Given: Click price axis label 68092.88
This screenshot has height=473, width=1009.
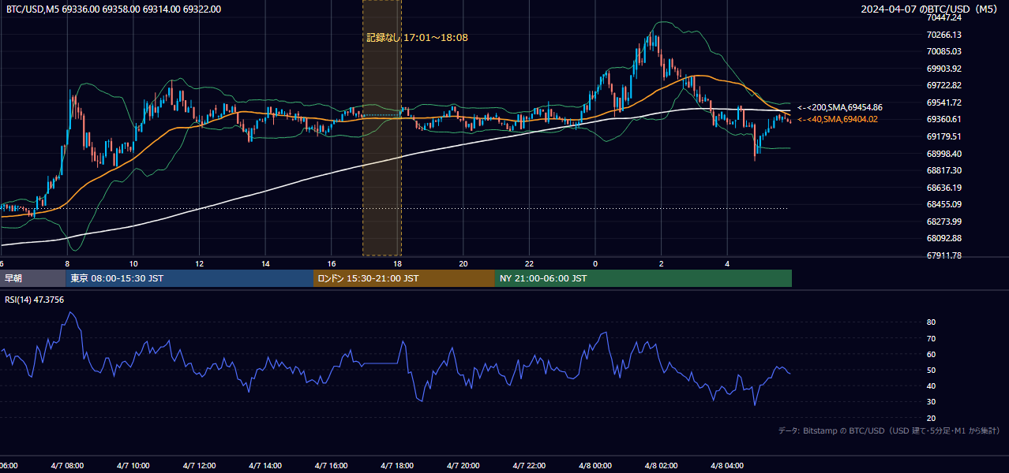Looking at the screenshot, I should point(943,238).
